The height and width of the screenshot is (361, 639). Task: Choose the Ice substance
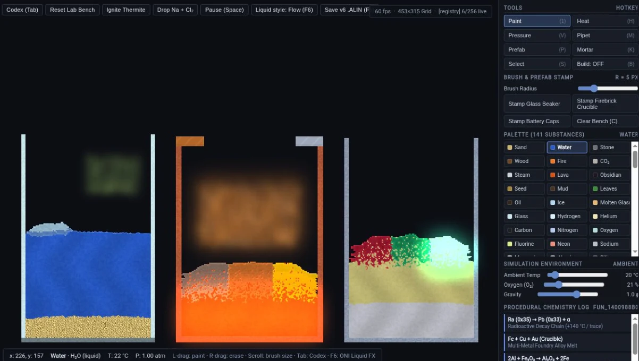pos(567,202)
